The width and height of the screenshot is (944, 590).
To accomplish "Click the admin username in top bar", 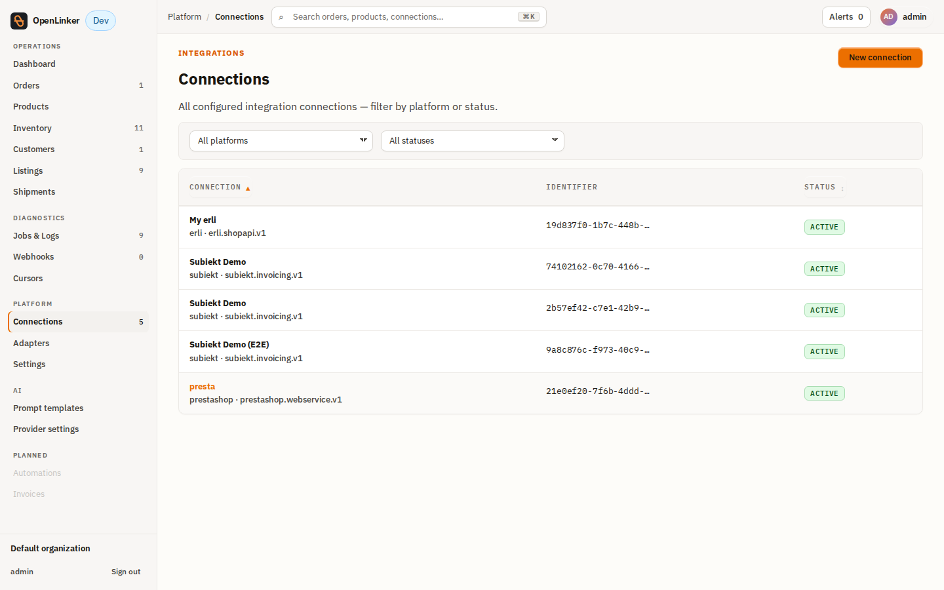I will (x=914, y=17).
